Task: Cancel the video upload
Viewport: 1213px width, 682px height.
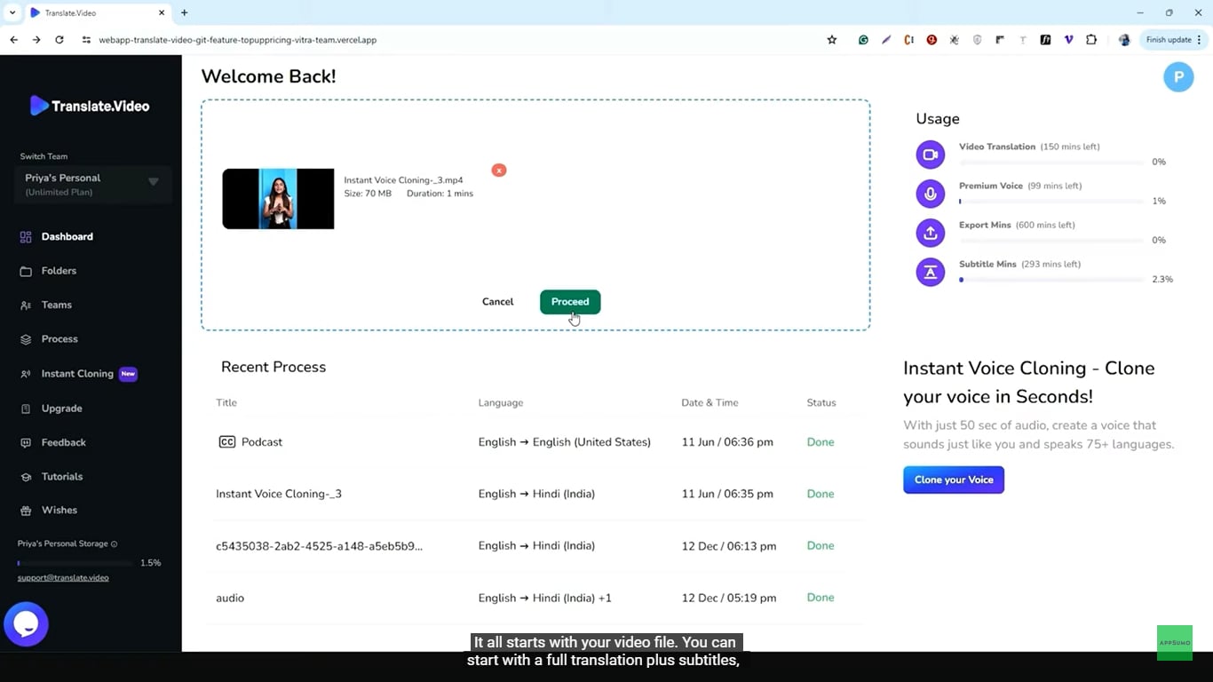Action: (497, 302)
